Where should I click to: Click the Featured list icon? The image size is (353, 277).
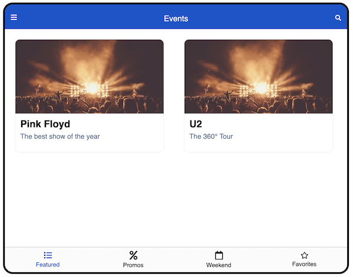pyautogui.click(x=48, y=255)
